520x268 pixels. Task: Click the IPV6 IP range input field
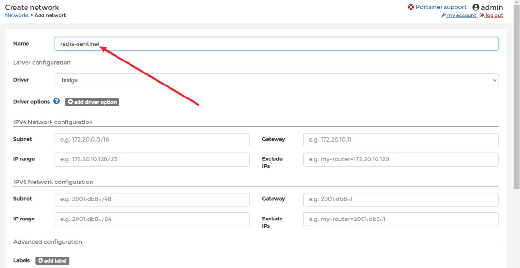(x=152, y=219)
